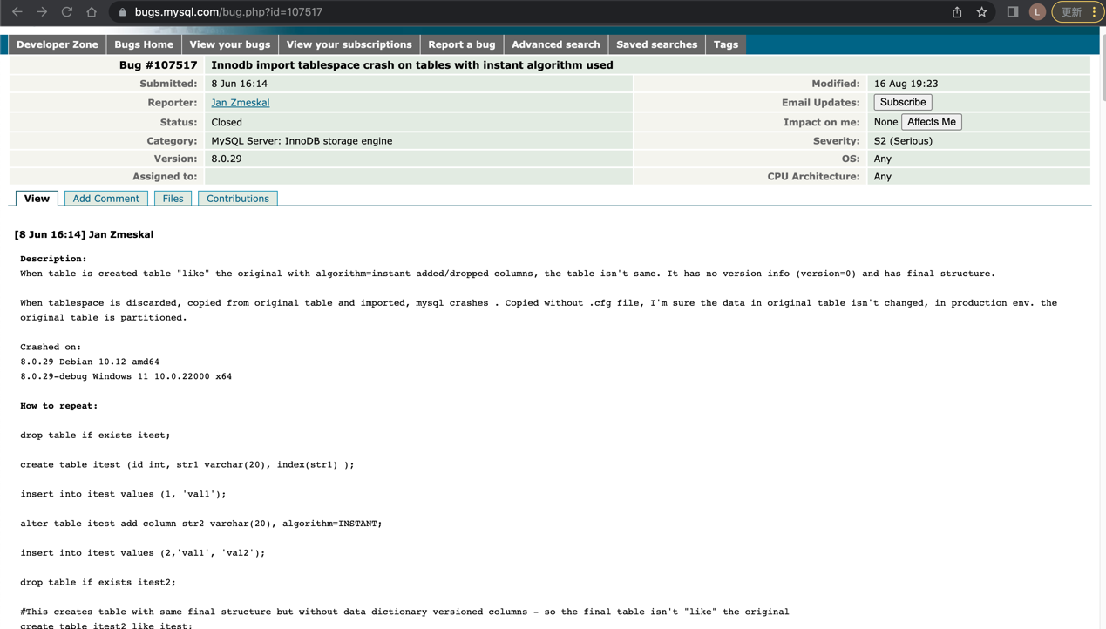The height and width of the screenshot is (629, 1106).
Task: Mark bug with Affects Me button
Action: (x=932, y=122)
